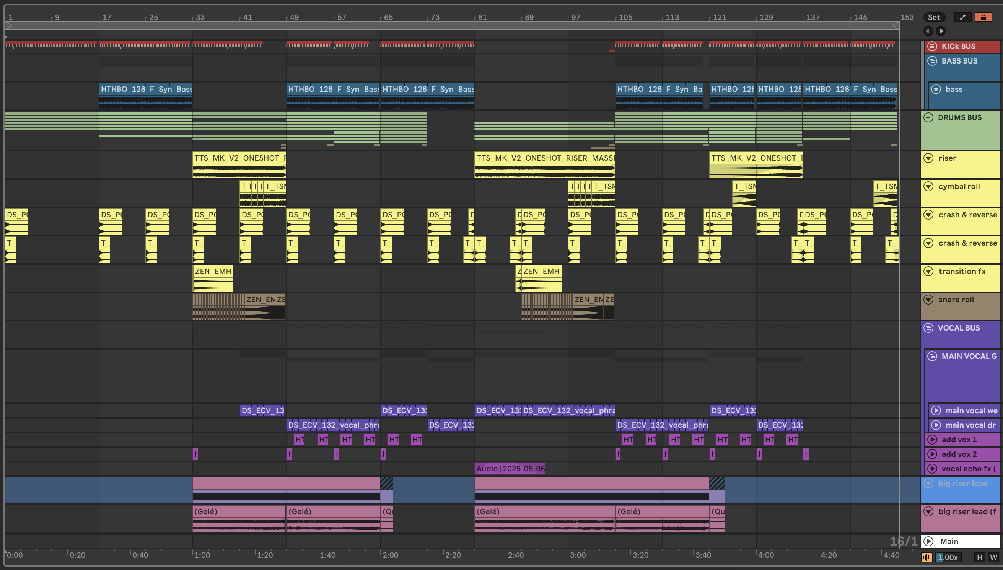Select first HT clip on add vox 1

300,440
